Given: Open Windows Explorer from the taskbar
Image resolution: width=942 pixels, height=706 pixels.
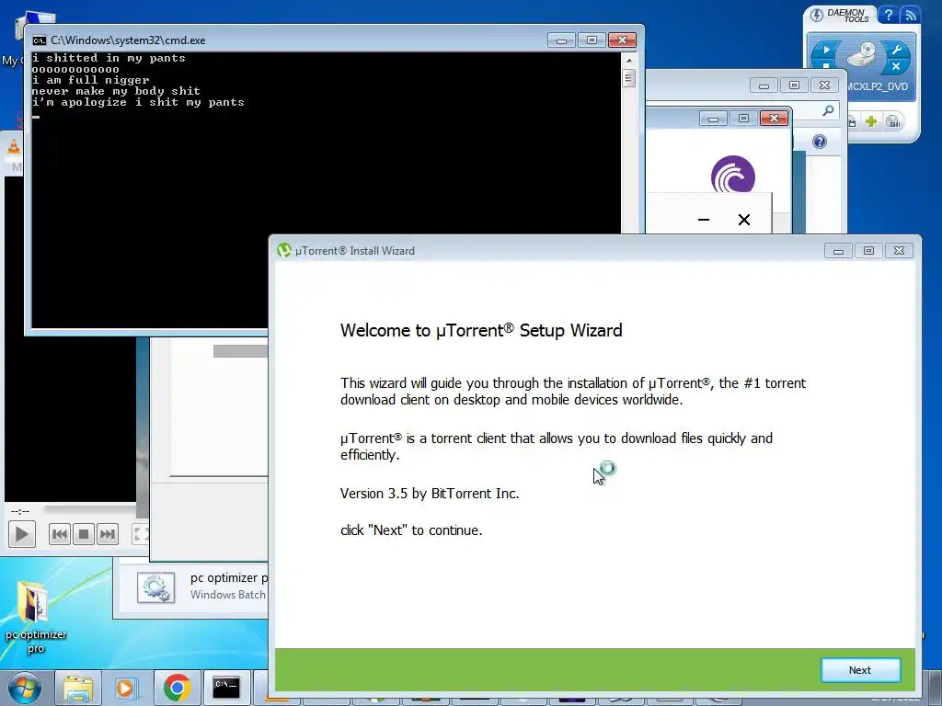Looking at the screenshot, I should [x=78, y=688].
